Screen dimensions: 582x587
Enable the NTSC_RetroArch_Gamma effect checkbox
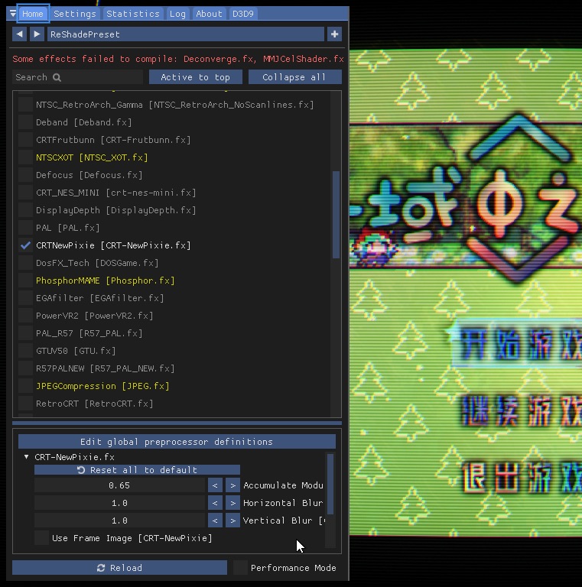pyautogui.click(x=25, y=105)
